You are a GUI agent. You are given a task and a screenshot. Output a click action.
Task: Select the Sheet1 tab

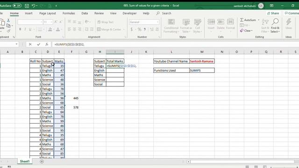(x=25, y=161)
